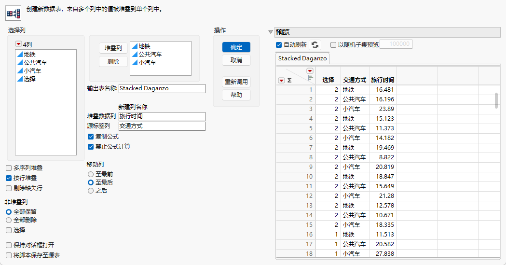This screenshot has height=265, width=506.
Task: Click the 输出表名称 text field
Action: pos(162,88)
